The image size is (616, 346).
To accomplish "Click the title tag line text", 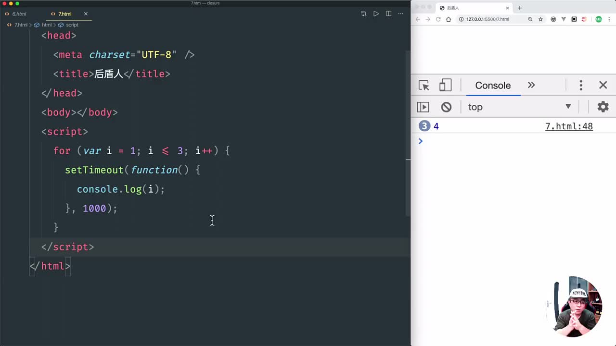I will [112, 74].
